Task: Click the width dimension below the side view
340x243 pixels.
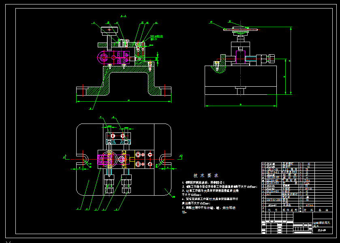Action: (x=241, y=106)
